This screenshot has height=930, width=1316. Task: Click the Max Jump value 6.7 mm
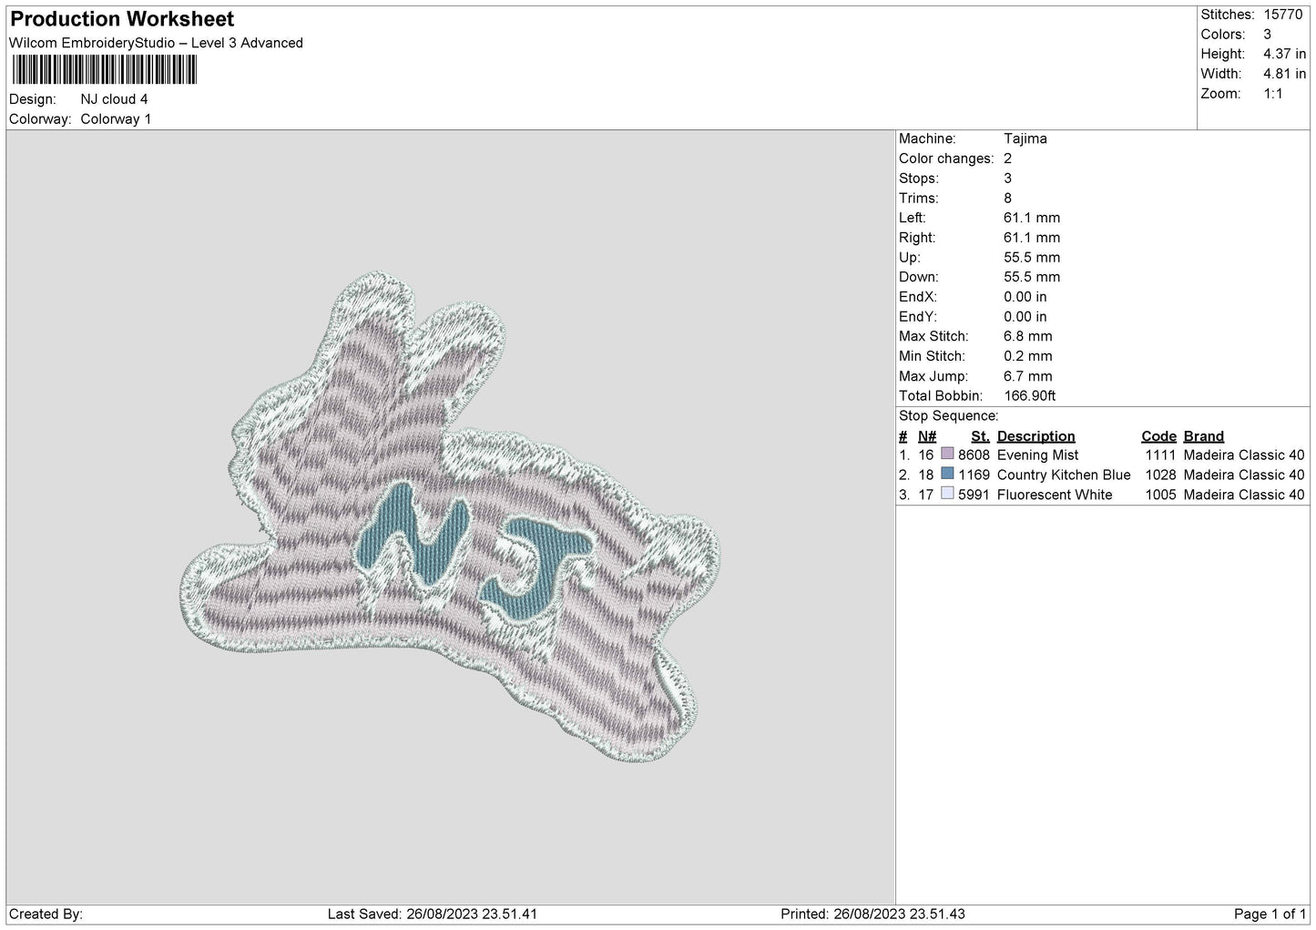tap(1028, 376)
